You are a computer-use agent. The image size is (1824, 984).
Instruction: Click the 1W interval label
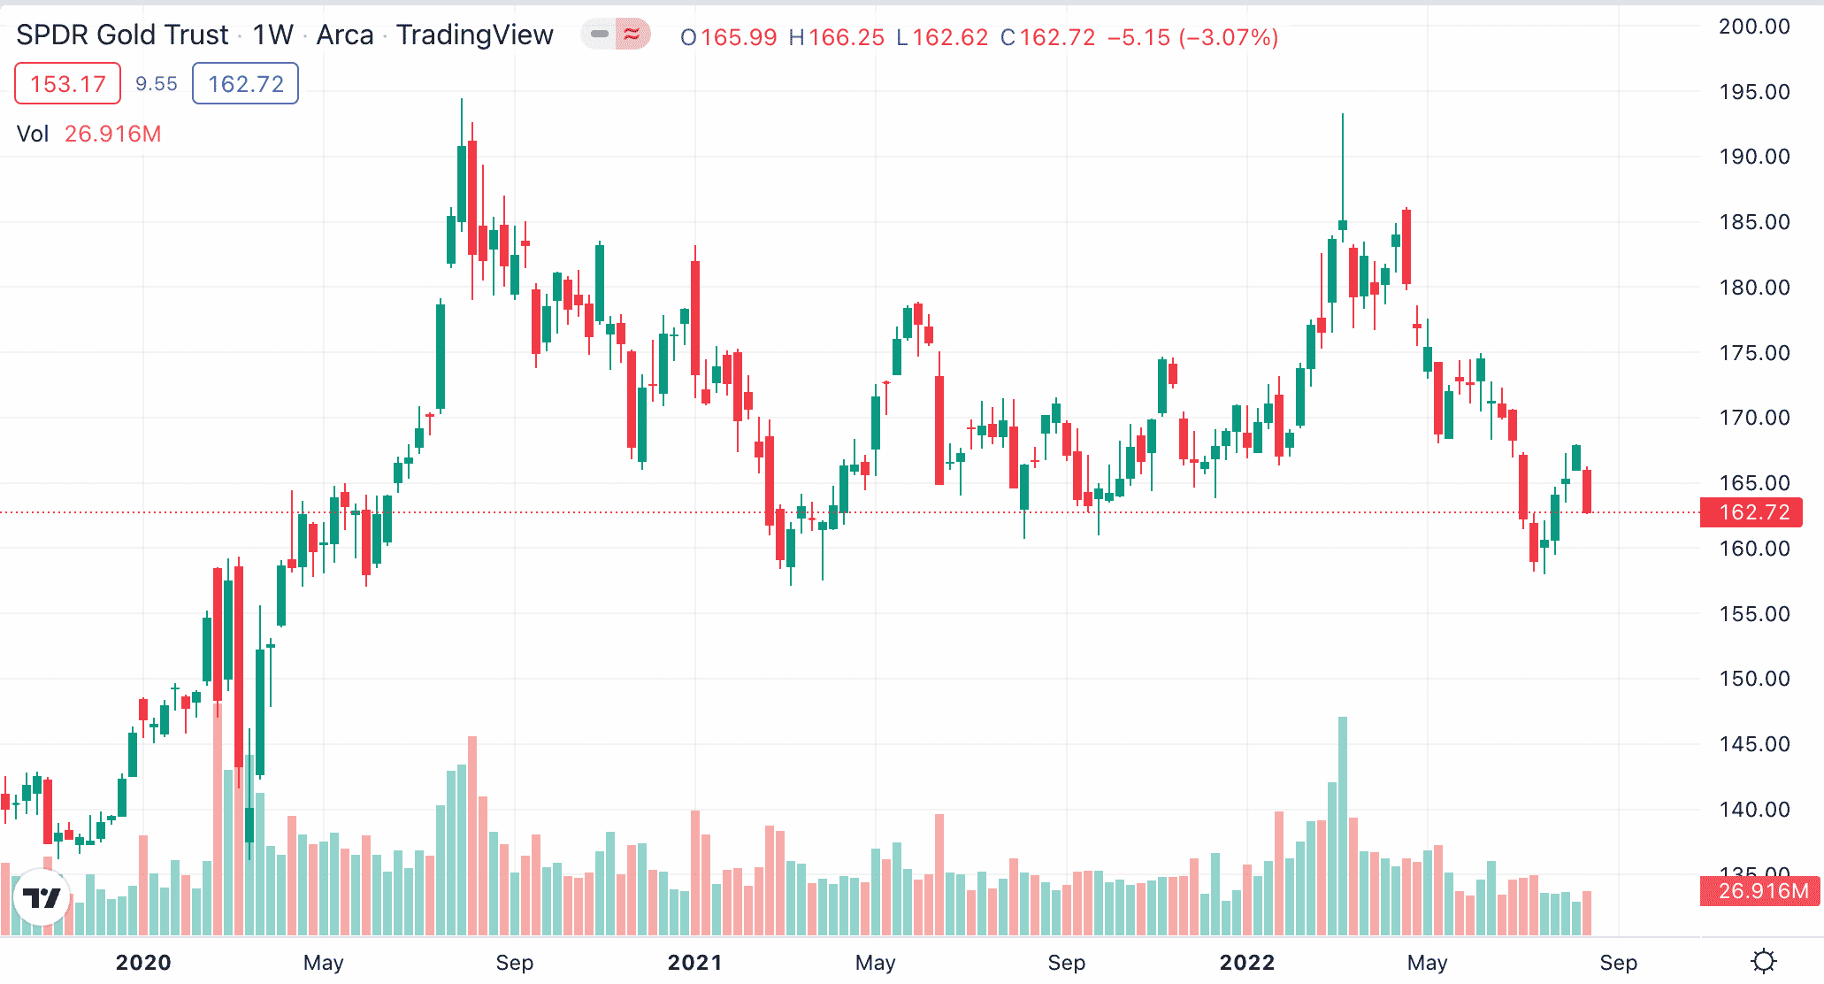coord(272,35)
